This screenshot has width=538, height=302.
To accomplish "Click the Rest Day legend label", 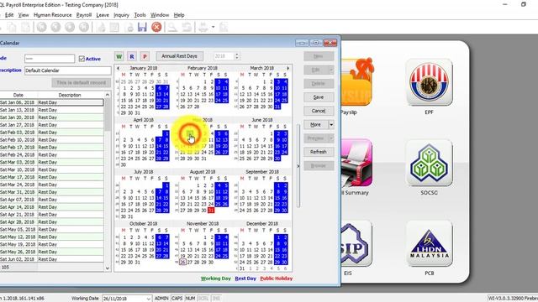I will 245,279.
